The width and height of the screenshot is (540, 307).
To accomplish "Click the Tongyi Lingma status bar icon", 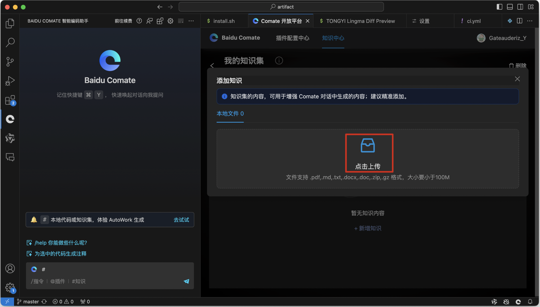I will [x=494, y=301].
